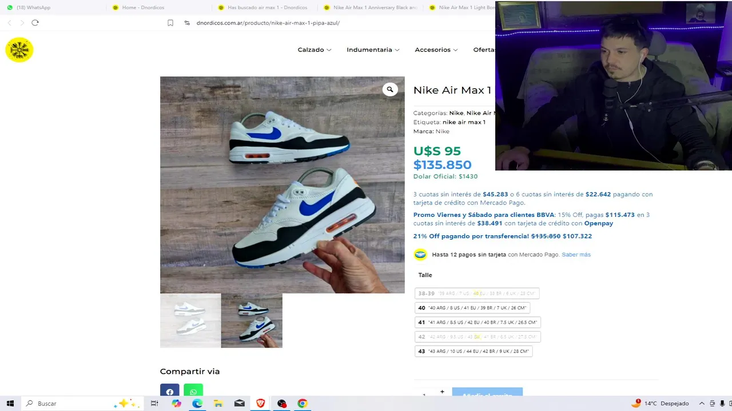Show hidden system tray icons
Image resolution: width=732 pixels, height=411 pixels.
pos(702,404)
